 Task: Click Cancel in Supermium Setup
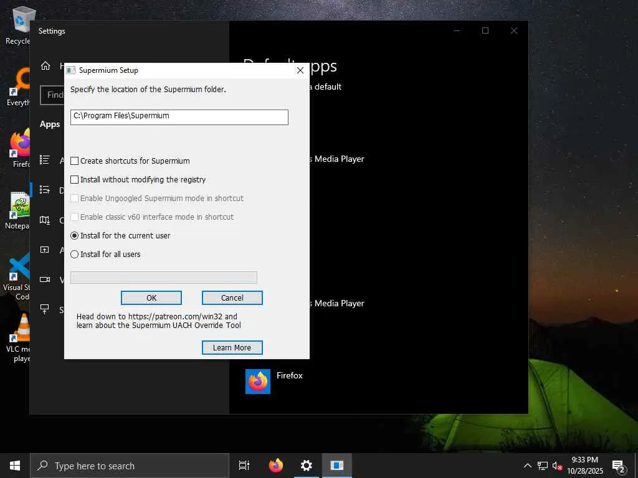point(232,298)
